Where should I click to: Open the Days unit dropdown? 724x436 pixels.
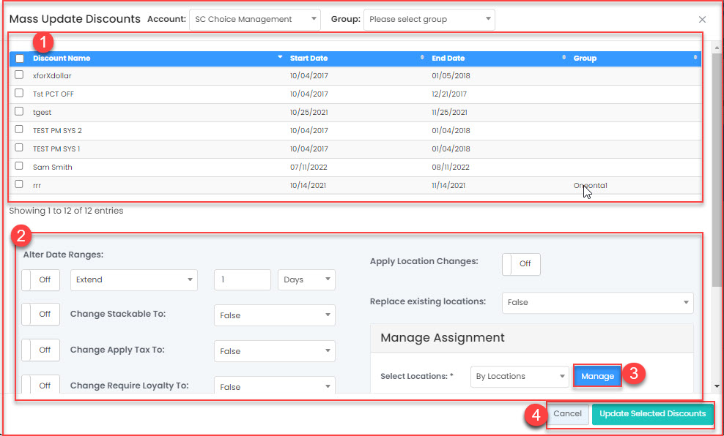coord(306,279)
